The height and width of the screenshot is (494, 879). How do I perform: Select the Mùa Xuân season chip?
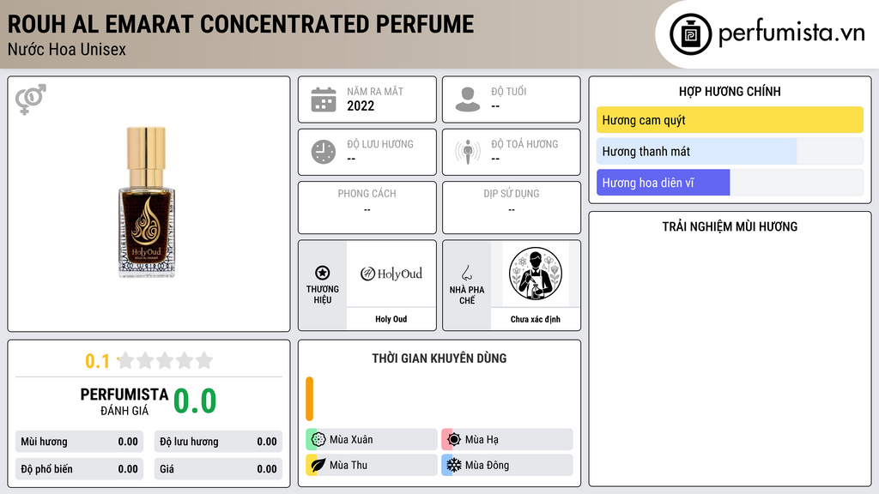[372, 440]
